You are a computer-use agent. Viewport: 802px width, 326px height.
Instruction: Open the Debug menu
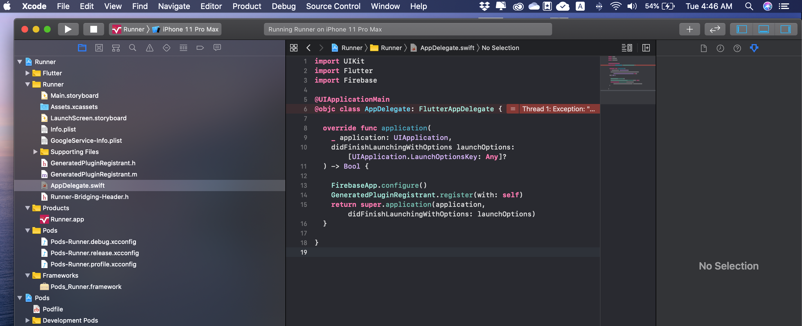point(284,6)
